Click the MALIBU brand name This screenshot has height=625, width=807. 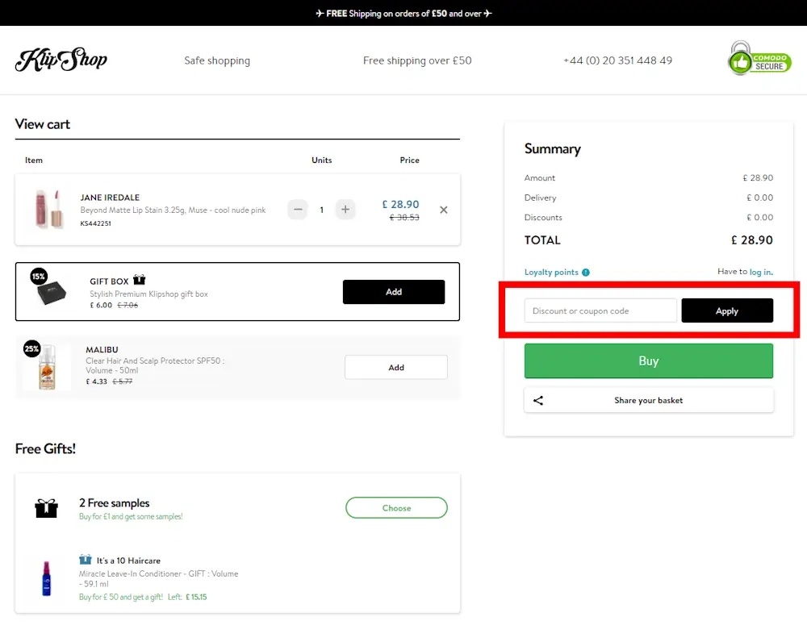(x=102, y=349)
